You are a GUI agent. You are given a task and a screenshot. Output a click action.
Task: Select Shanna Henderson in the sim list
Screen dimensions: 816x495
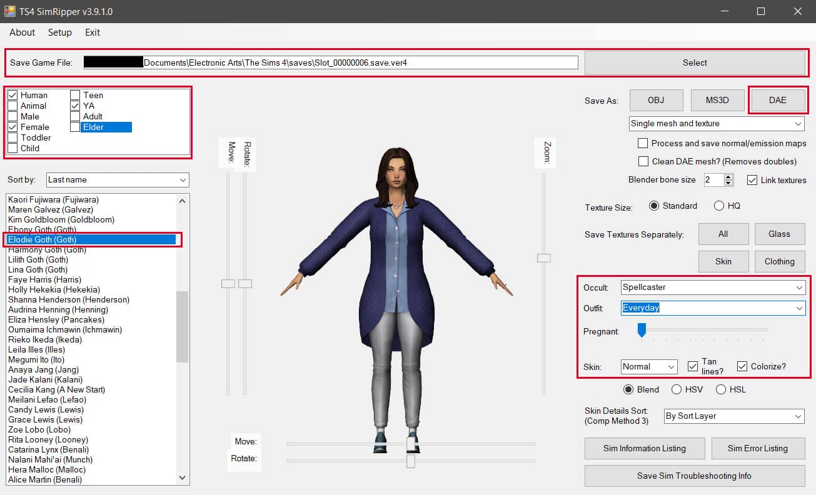pos(69,299)
